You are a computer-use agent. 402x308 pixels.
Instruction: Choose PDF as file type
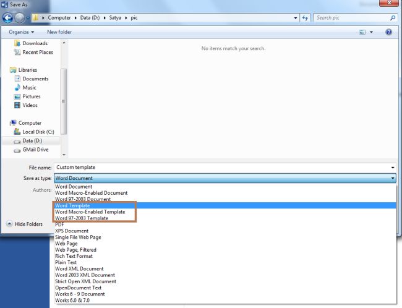[225, 225]
